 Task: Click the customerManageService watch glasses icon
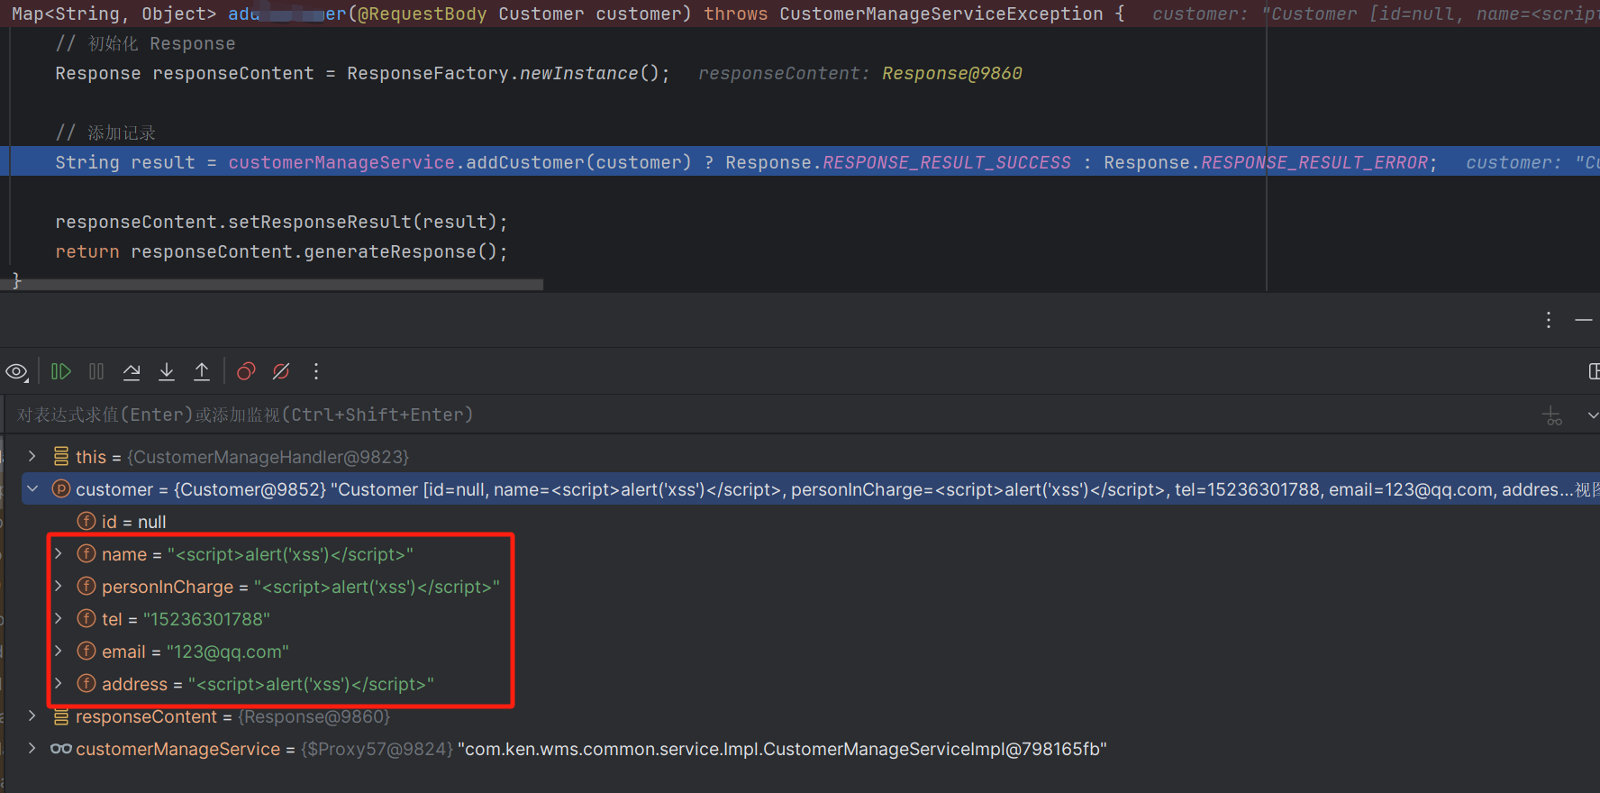(60, 748)
